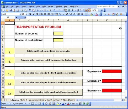
Task: Click the New workbook icon
Action: point(3,10)
